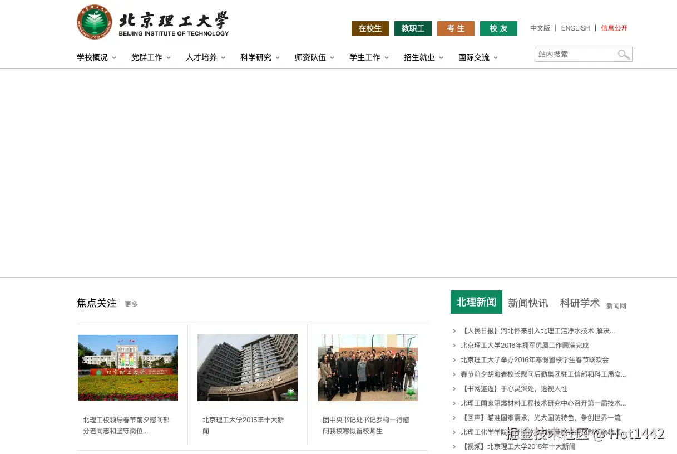Open the 考生 portal button
The height and width of the screenshot is (454, 677).
[456, 28]
